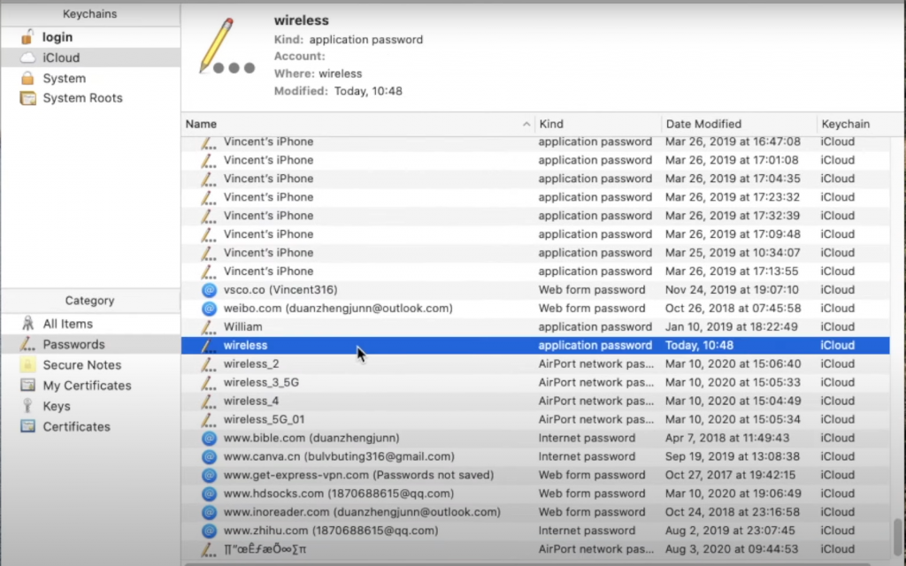
Task: Select the vsco.co (Vincent316) entry
Action: (535, 290)
